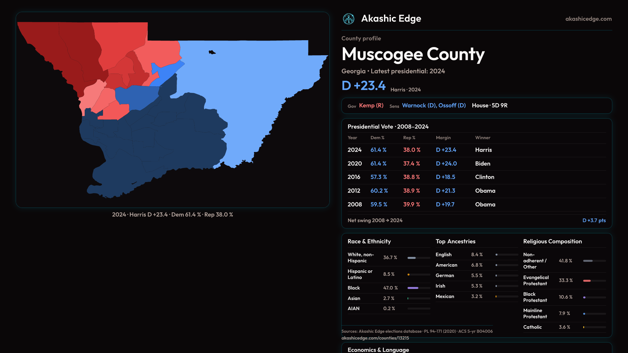This screenshot has height=353, width=628.
Task: Click Kemp (R) governor label
Action: pyautogui.click(x=371, y=106)
